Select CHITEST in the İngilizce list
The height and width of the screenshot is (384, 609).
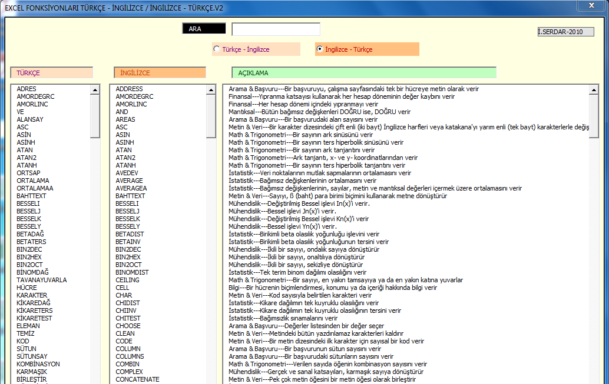pos(128,318)
